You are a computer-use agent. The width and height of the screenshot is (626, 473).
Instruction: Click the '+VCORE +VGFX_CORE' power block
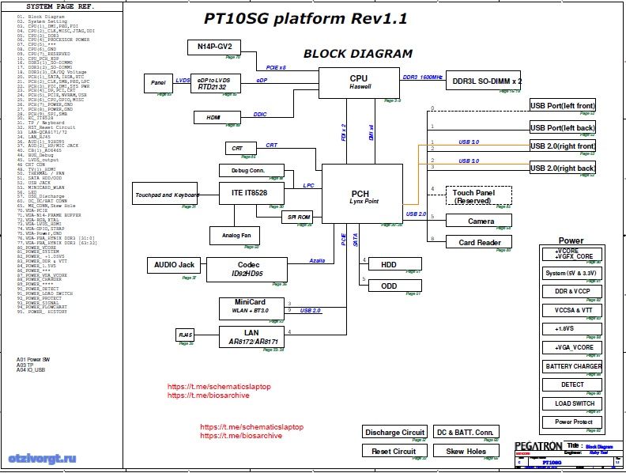(572, 255)
